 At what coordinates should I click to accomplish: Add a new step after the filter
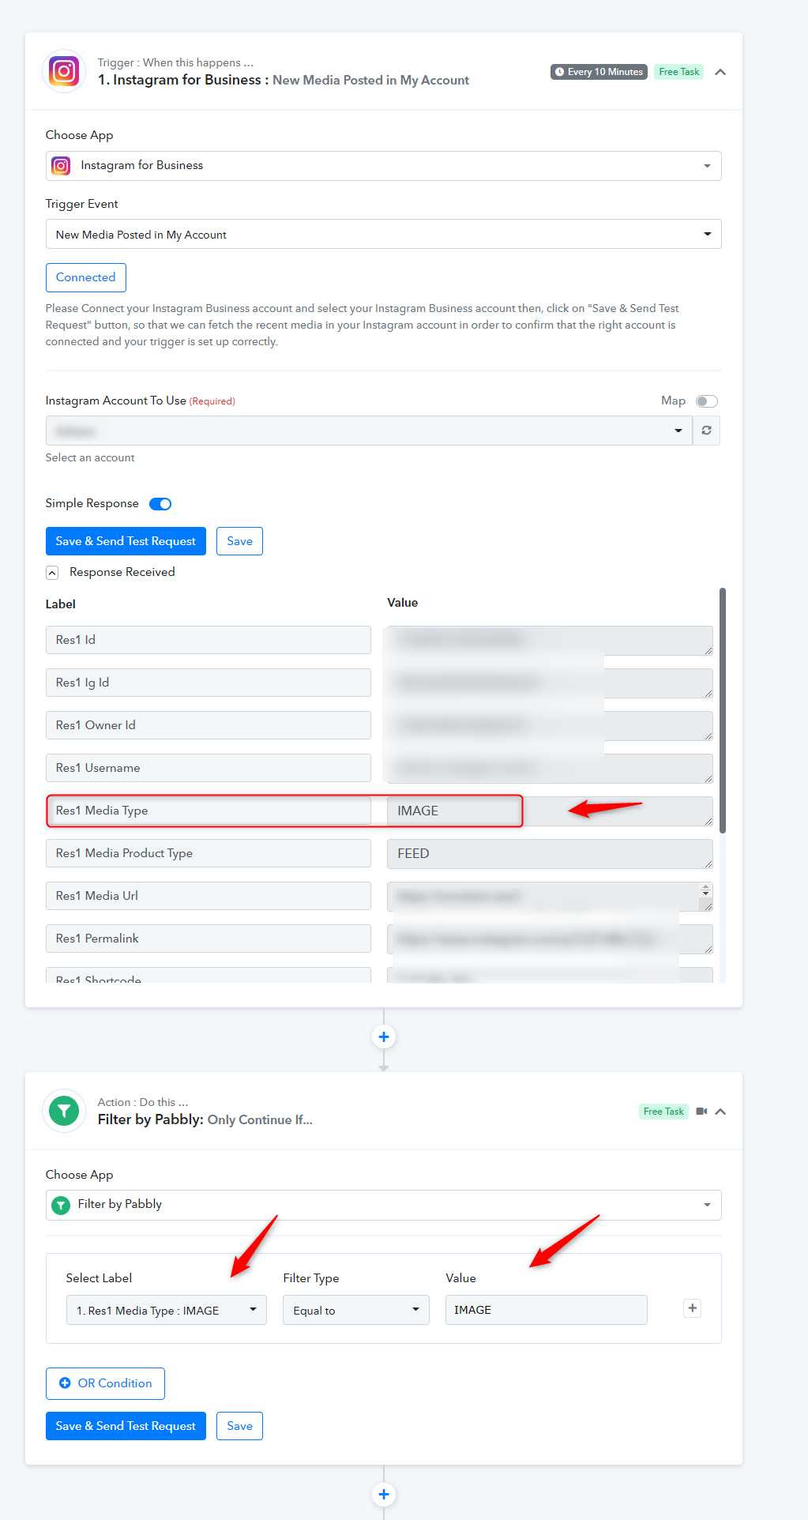(384, 1494)
